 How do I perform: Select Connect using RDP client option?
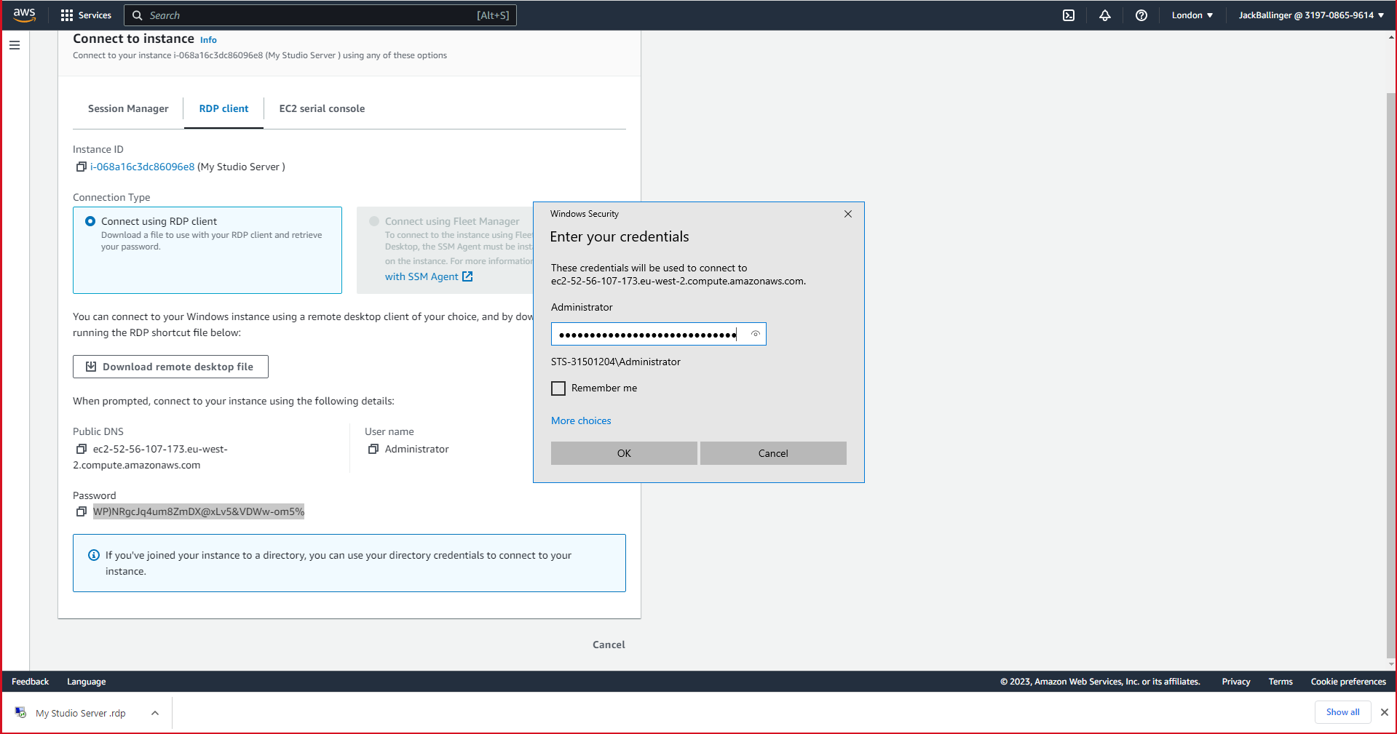pos(90,221)
